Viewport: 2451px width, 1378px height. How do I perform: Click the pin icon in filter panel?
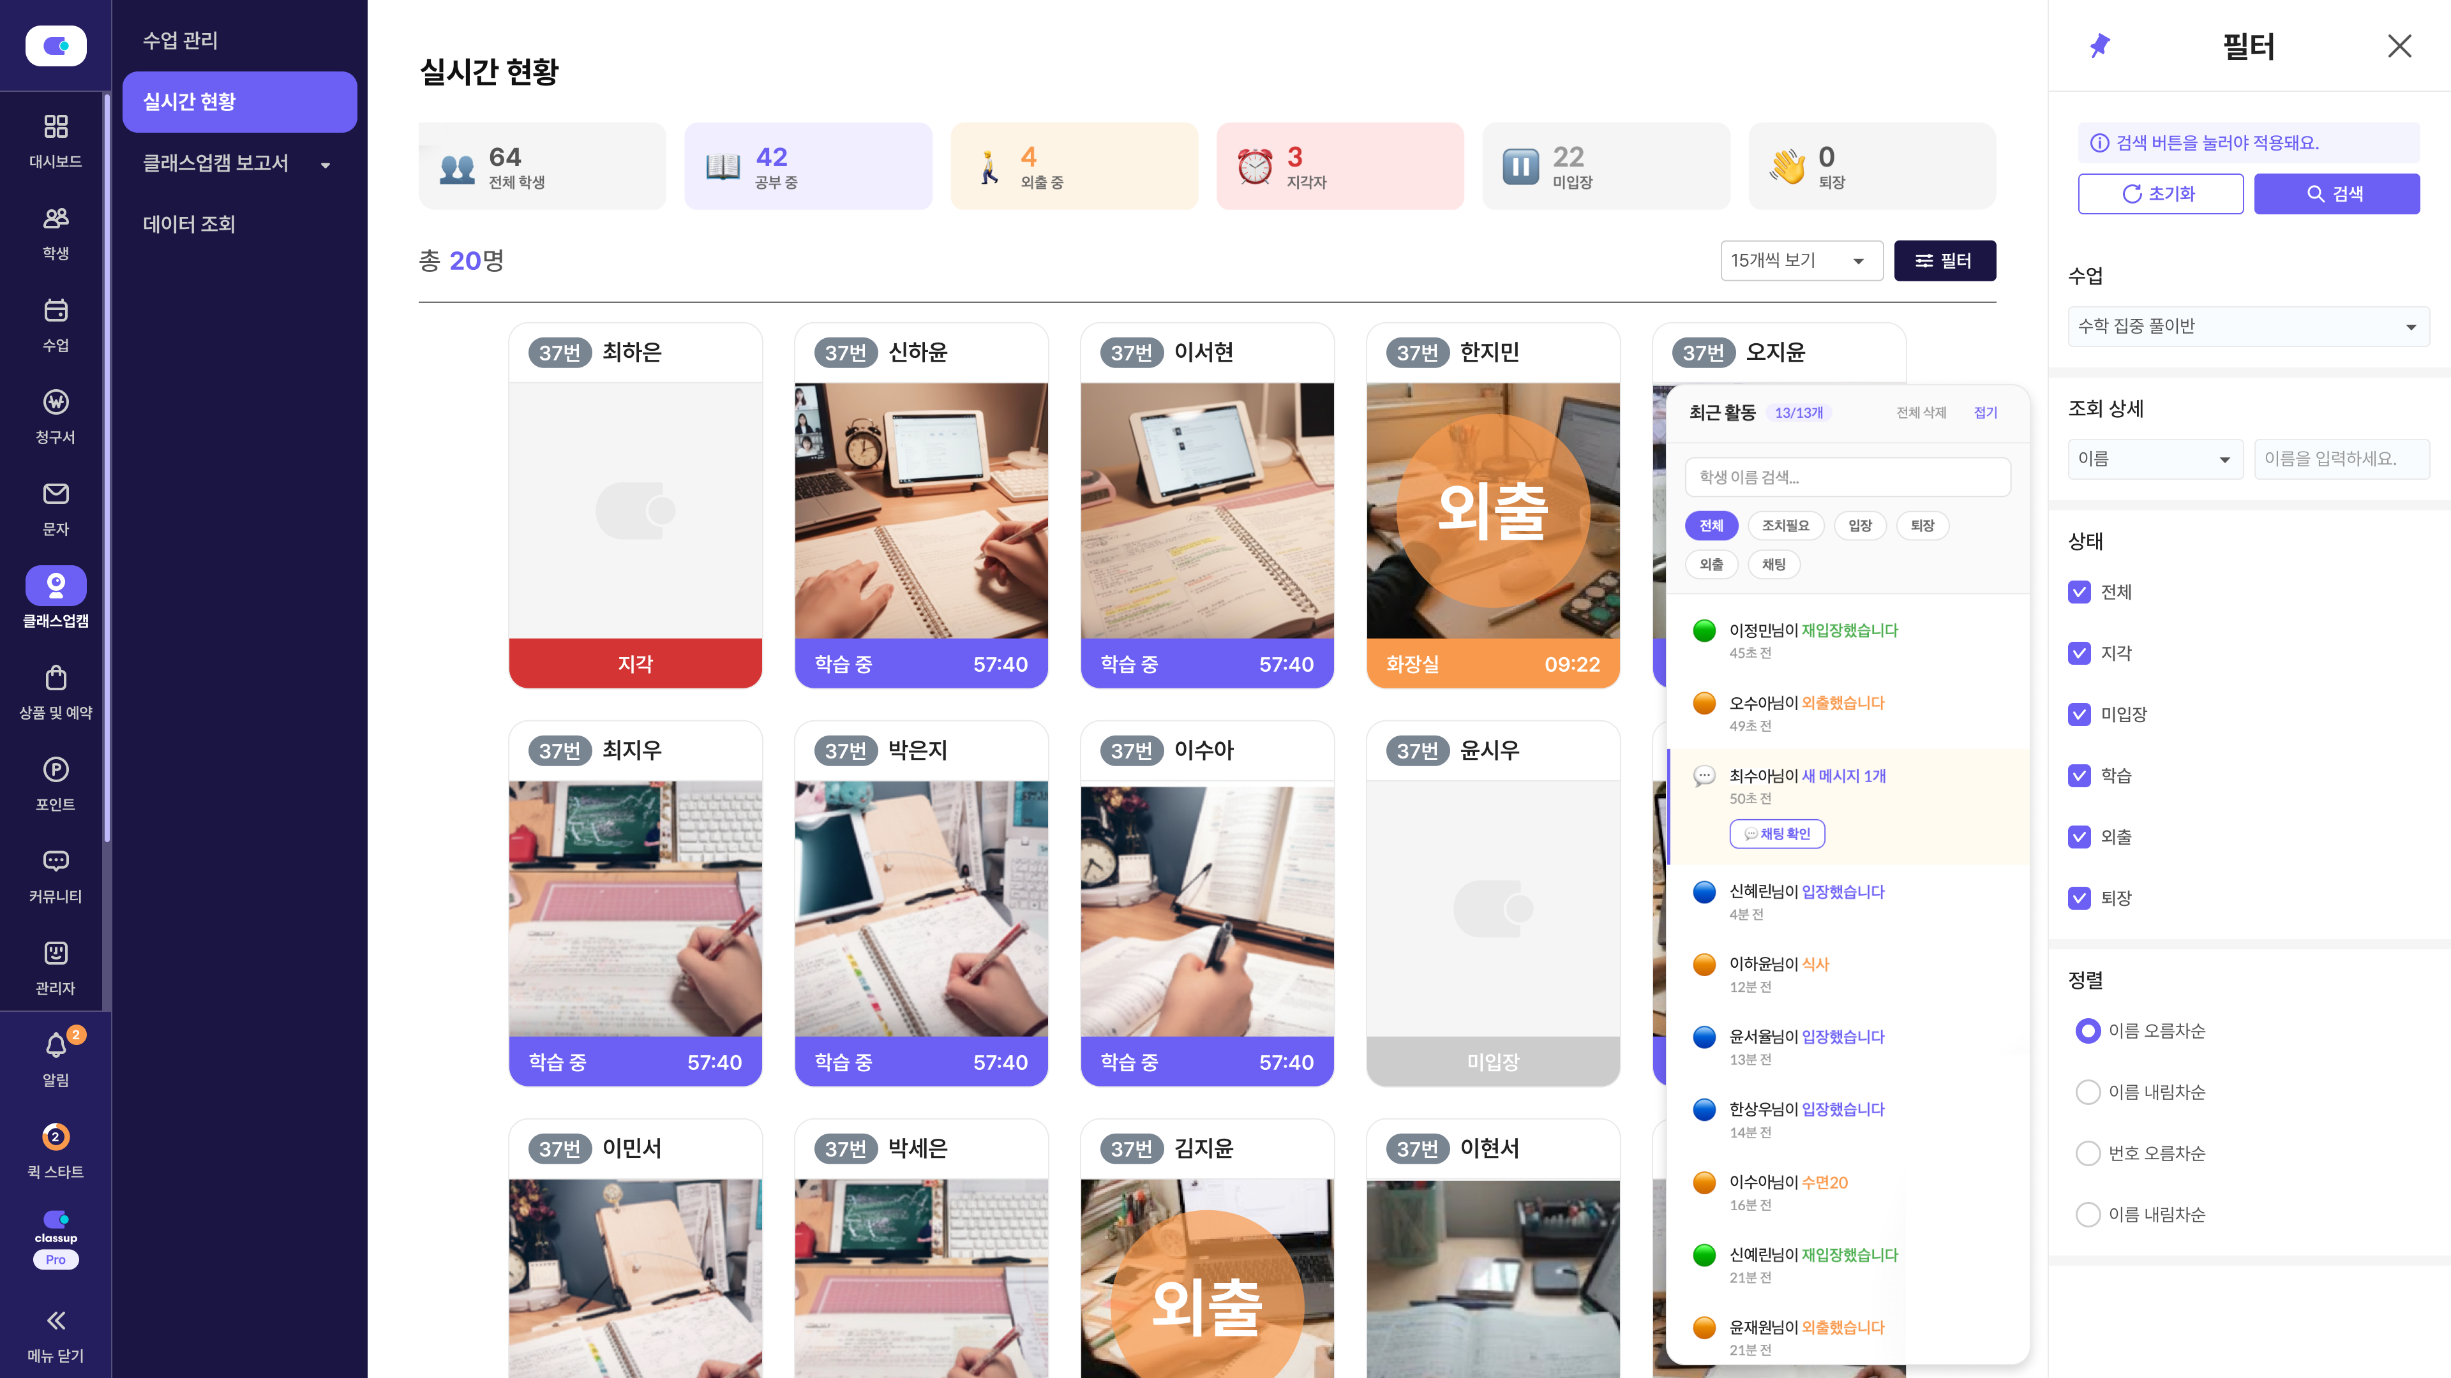coord(2100,46)
